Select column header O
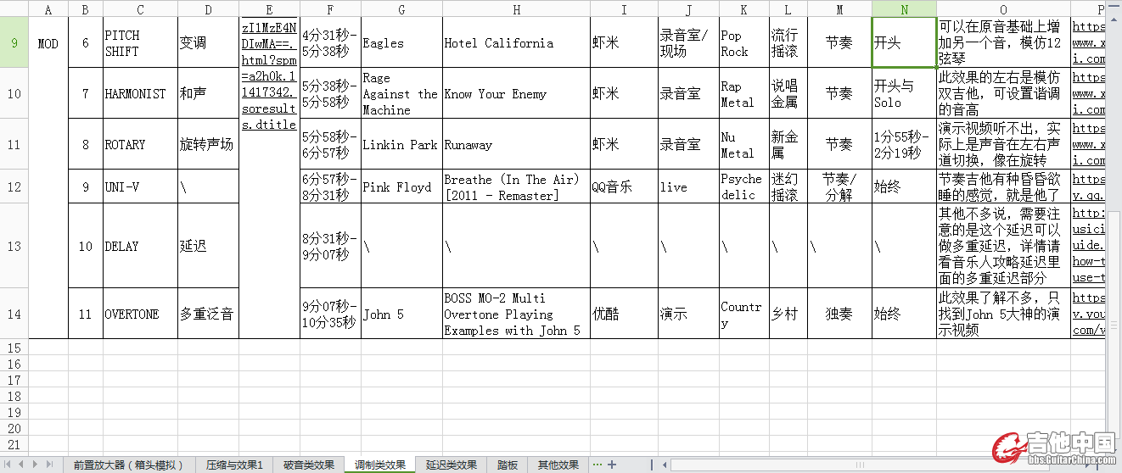1122x473 pixels. 1003,9
